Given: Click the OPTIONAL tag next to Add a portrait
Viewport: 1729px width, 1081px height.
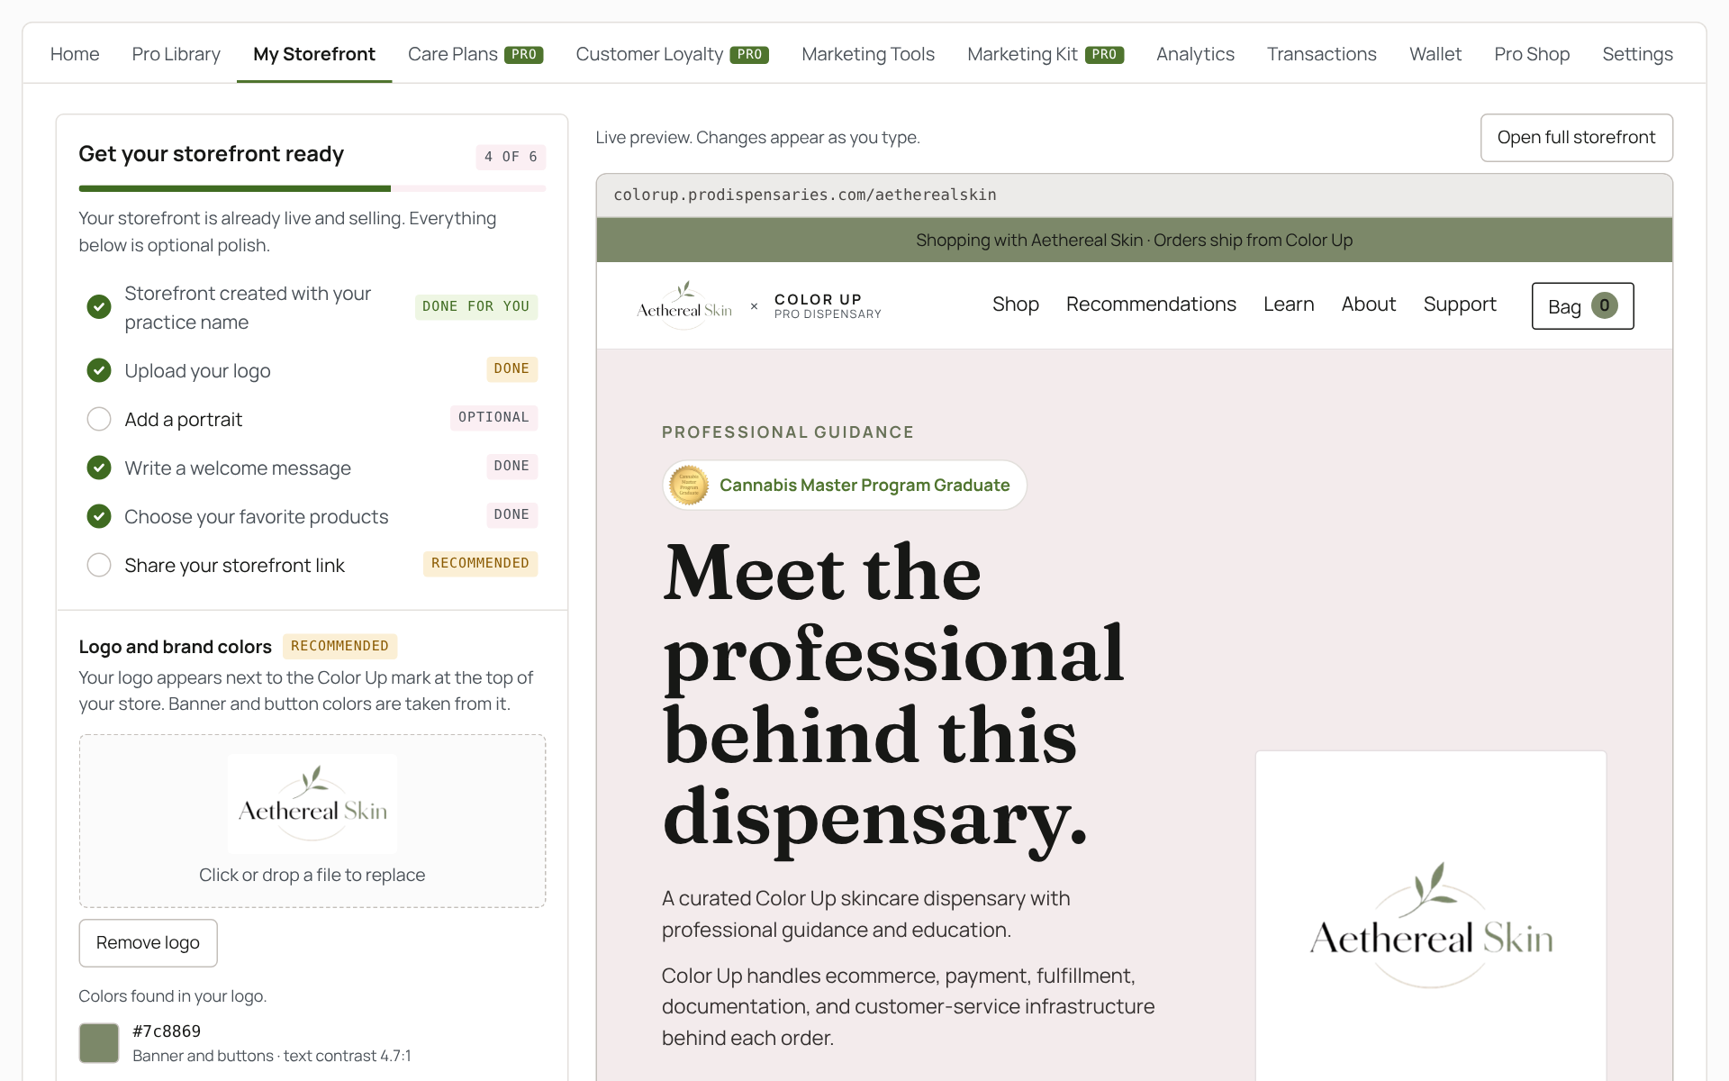Looking at the screenshot, I should [493, 418].
